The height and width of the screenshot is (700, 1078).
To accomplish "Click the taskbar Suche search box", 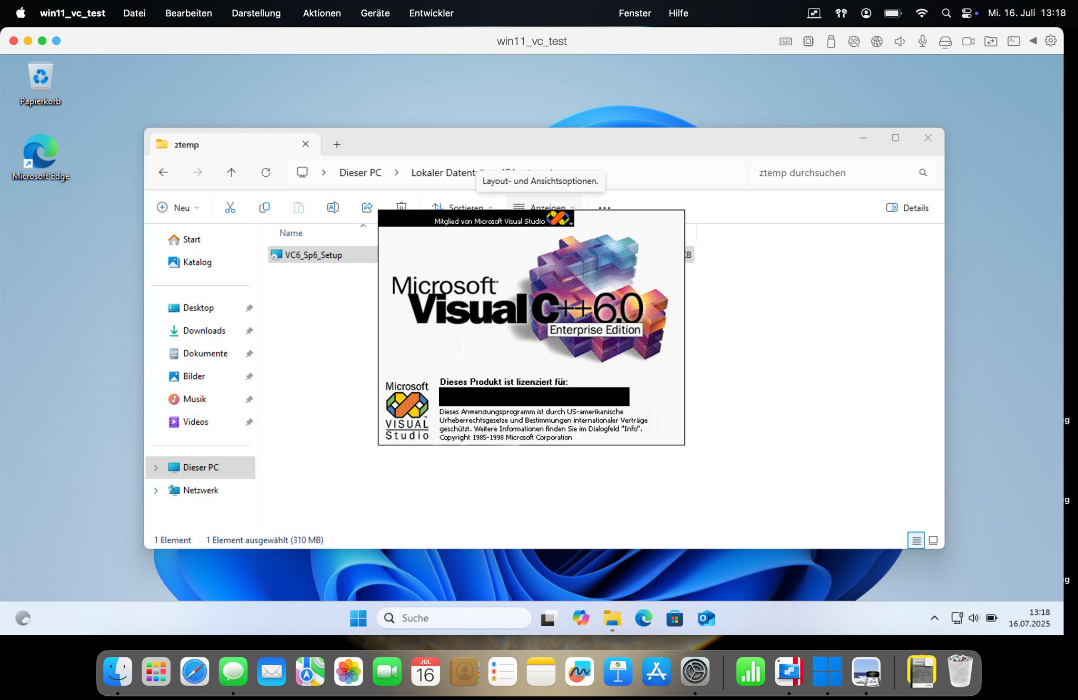I will pos(454,618).
